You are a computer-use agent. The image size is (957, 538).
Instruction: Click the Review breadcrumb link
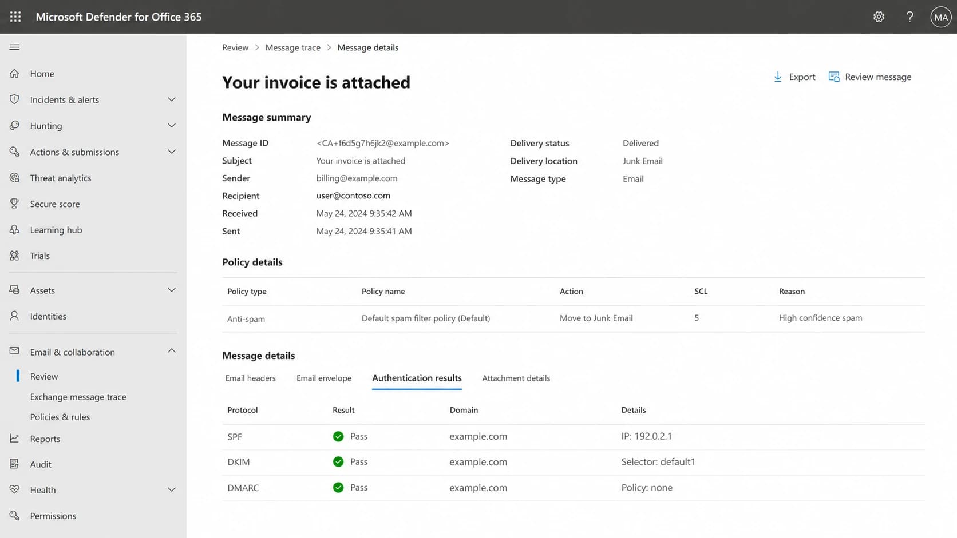pos(235,47)
